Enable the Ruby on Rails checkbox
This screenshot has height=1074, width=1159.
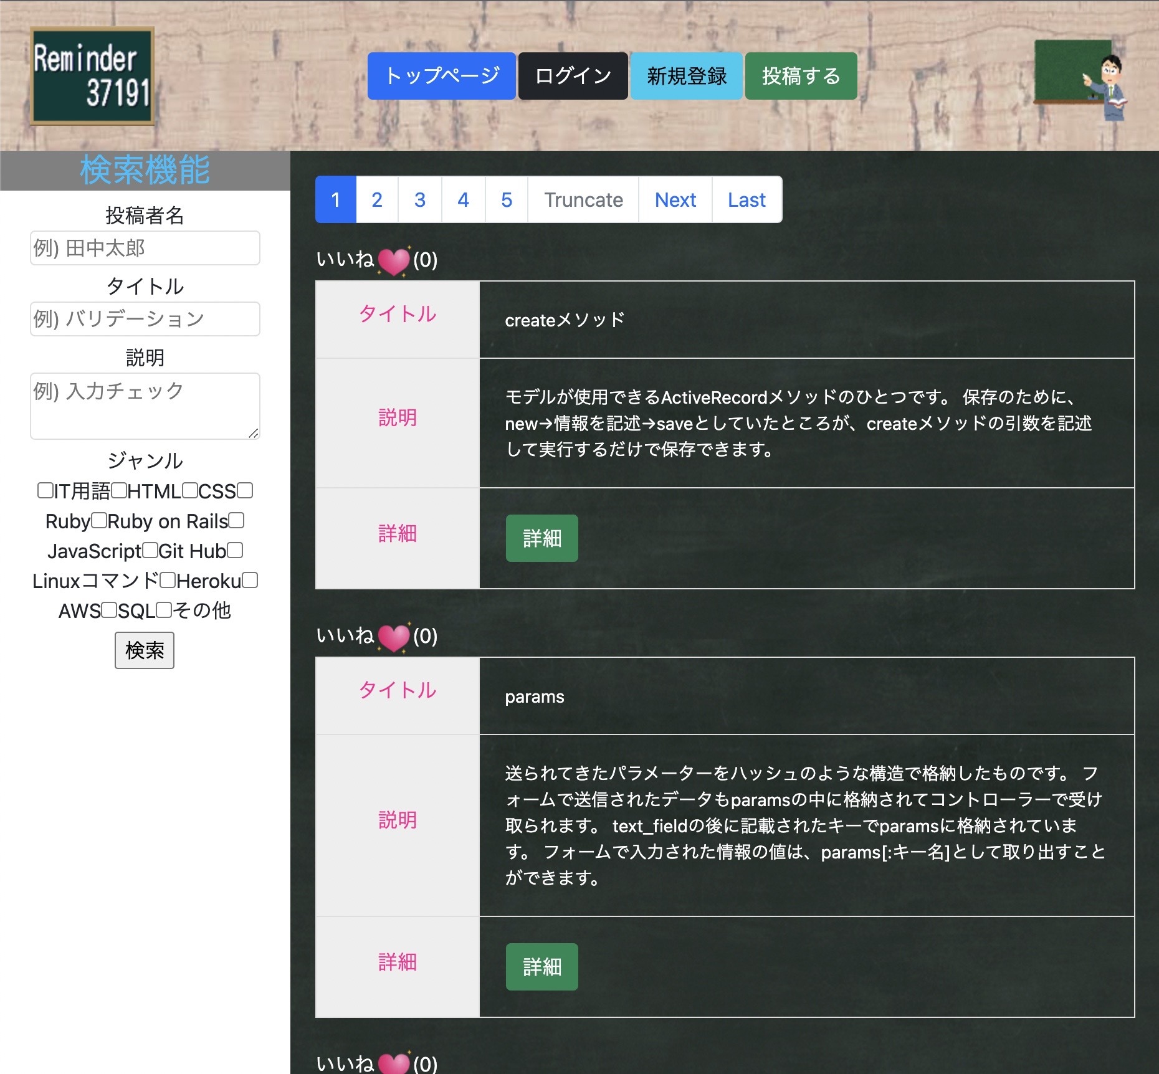pyautogui.click(x=99, y=520)
